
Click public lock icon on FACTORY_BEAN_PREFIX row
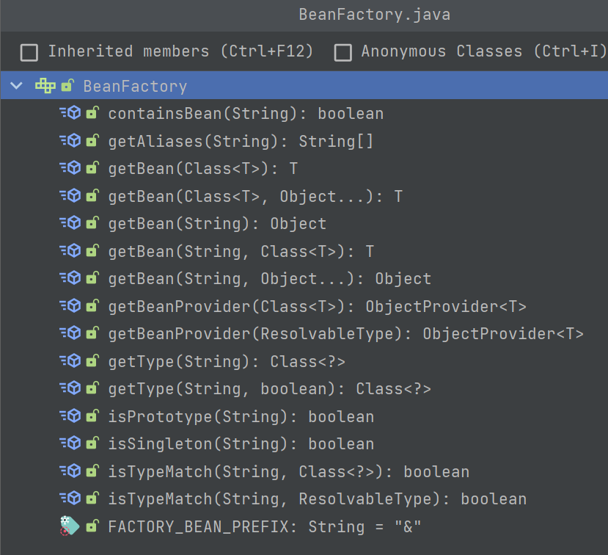(x=92, y=526)
